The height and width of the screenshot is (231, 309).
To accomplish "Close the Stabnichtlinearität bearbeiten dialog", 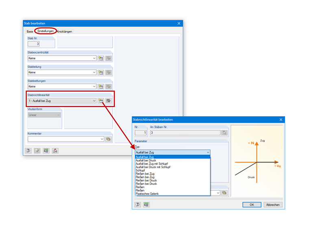I will pos(281,120).
